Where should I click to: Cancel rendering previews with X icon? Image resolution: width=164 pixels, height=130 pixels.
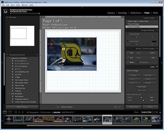[x=39, y=13]
